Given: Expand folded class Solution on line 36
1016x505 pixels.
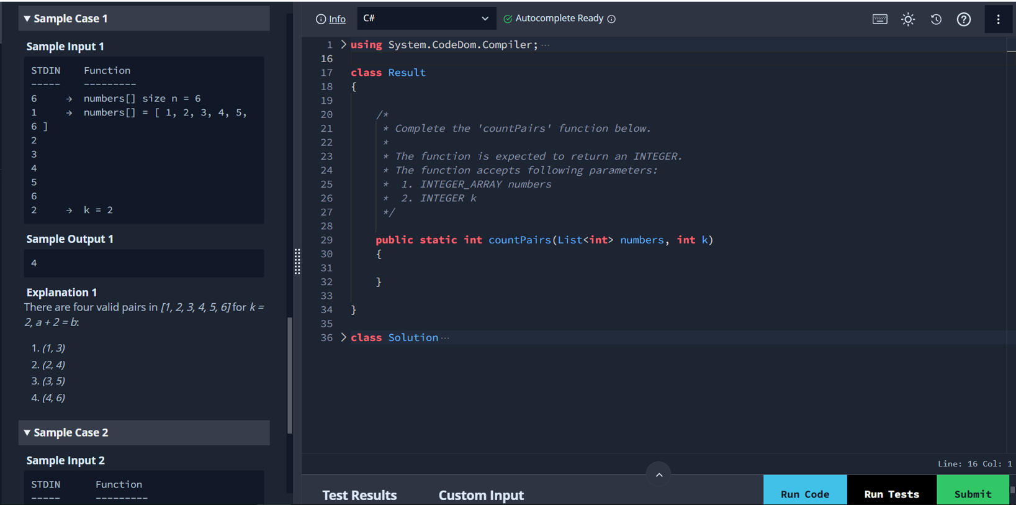Looking at the screenshot, I should 343,337.
